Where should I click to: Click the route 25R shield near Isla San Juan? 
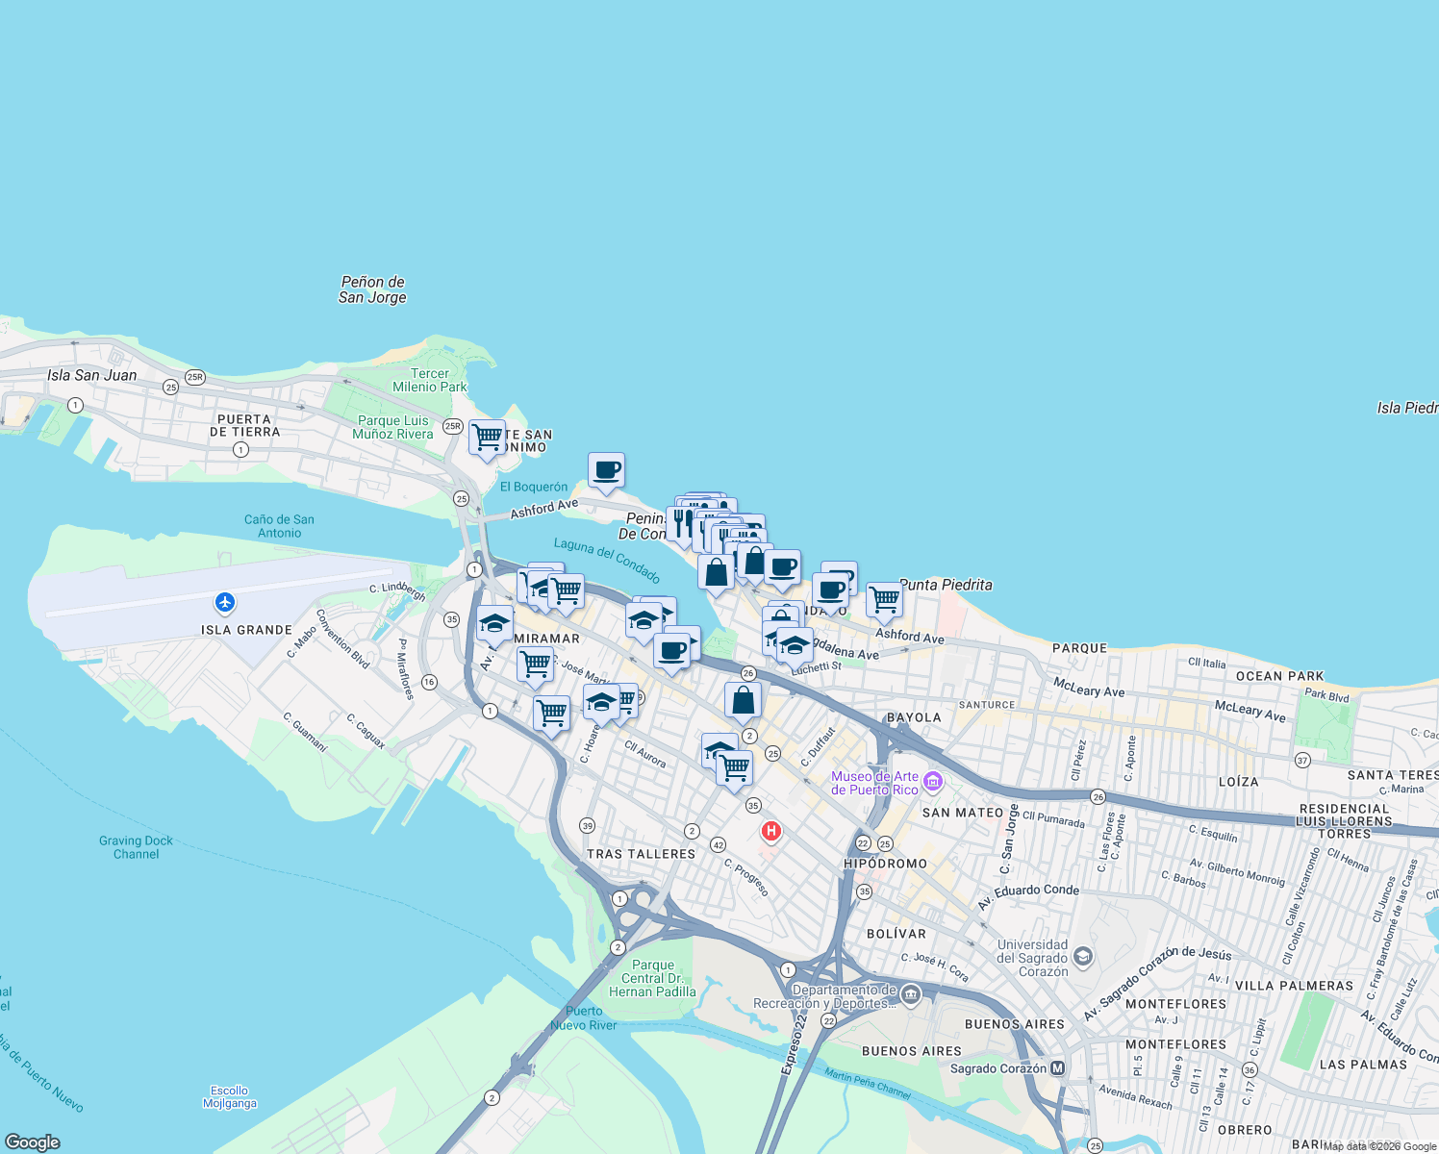pyautogui.click(x=195, y=377)
